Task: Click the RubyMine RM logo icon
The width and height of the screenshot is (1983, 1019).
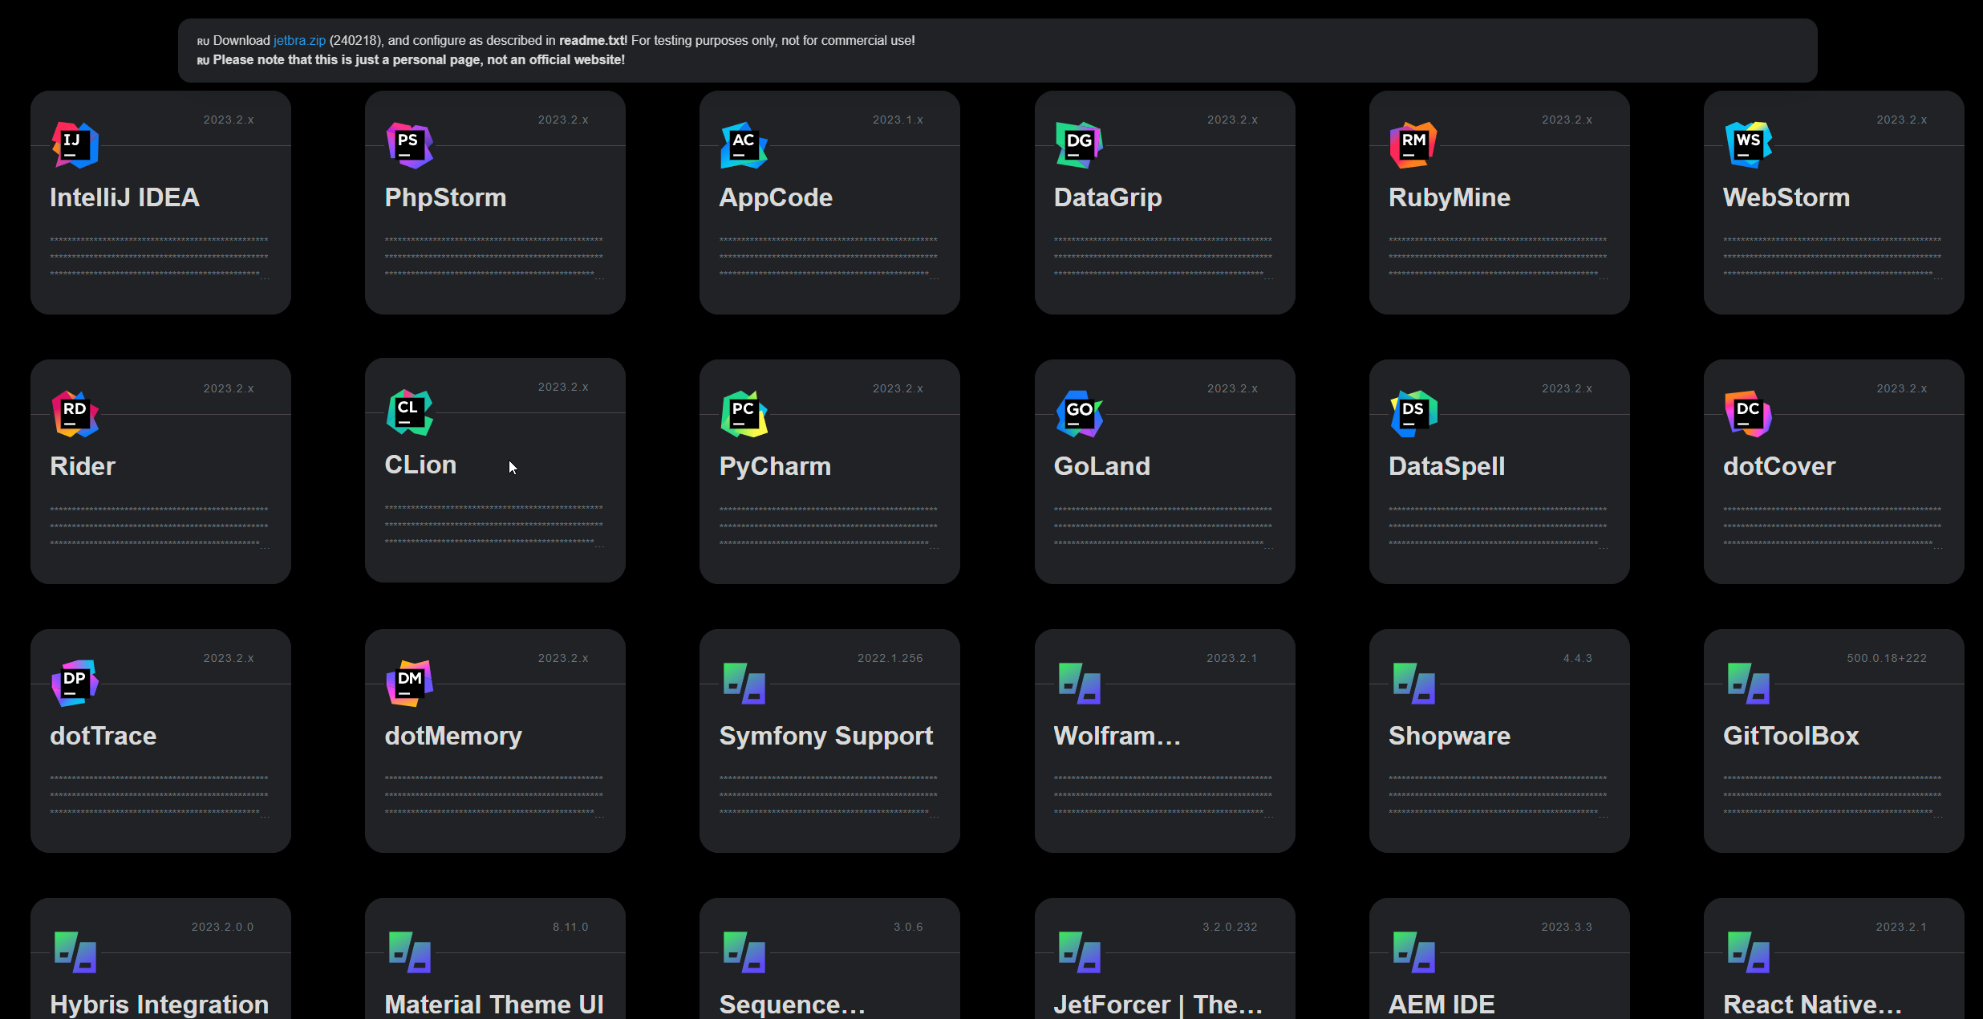Action: click(1413, 145)
